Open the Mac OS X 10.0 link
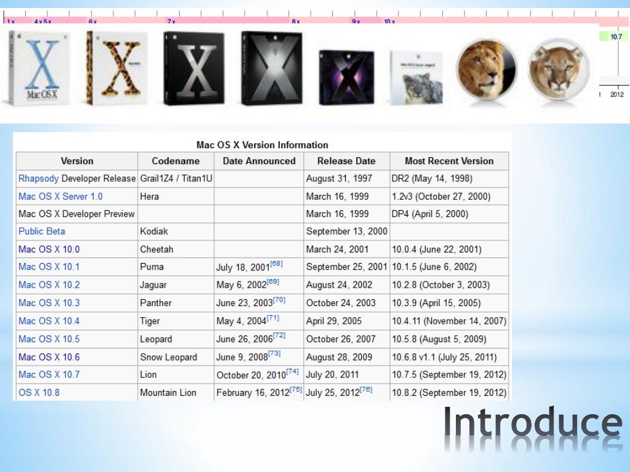Image resolution: width=630 pixels, height=472 pixels. (49, 250)
